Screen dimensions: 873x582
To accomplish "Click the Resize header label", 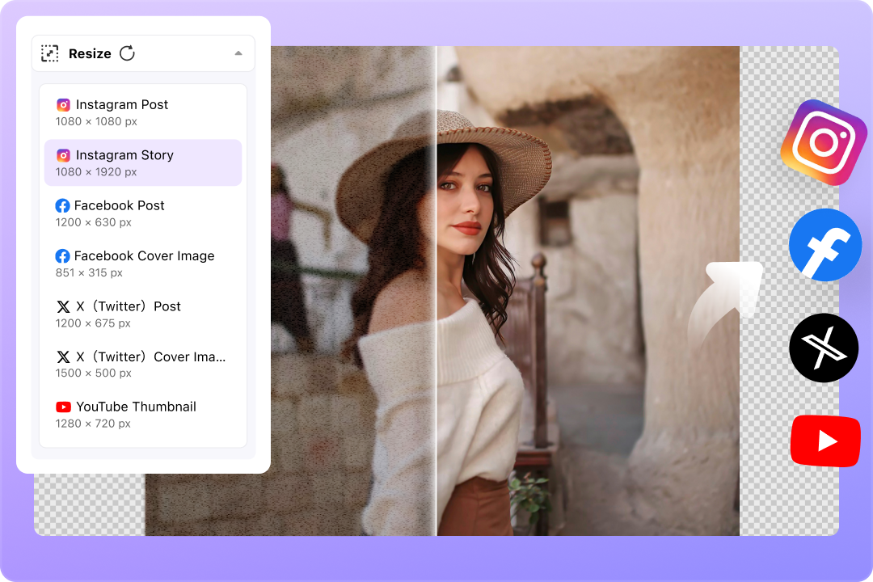I will pos(90,53).
